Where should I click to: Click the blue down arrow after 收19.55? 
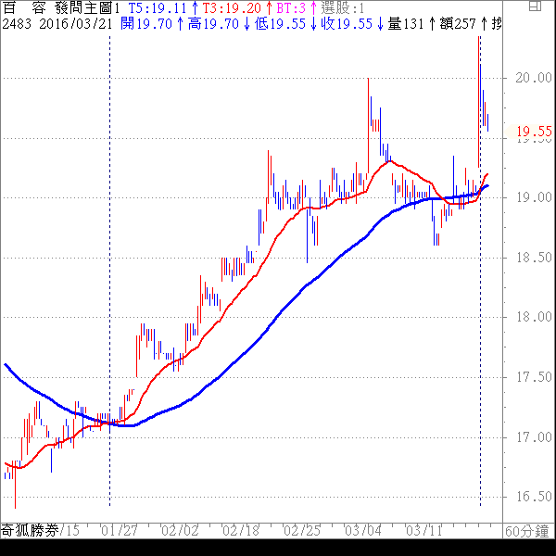click(380, 24)
